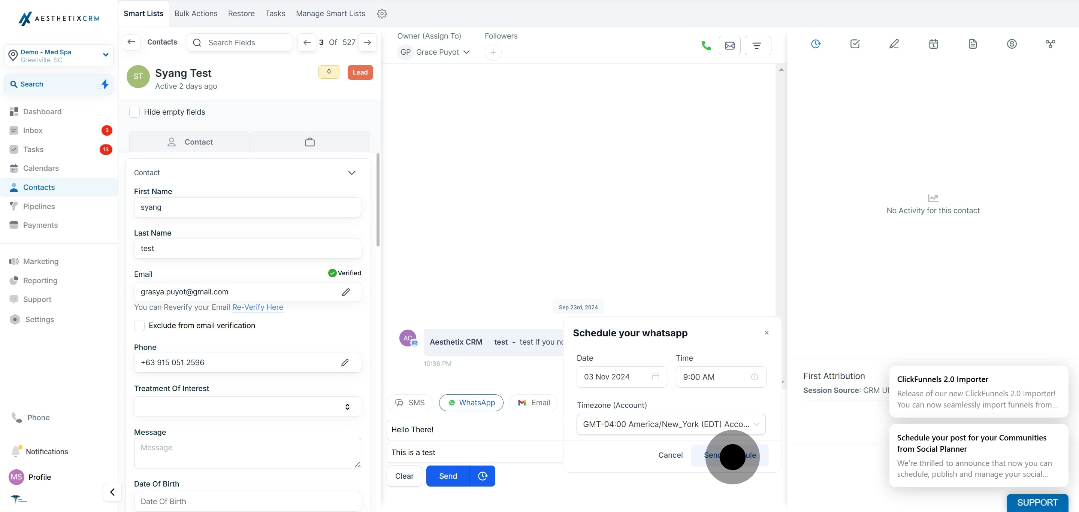Open the Tasks checkmark panel icon
The height and width of the screenshot is (512, 1079).
[x=855, y=43]
